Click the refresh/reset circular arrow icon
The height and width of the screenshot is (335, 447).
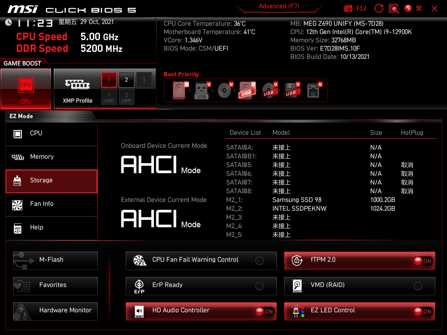pos(379,9)
